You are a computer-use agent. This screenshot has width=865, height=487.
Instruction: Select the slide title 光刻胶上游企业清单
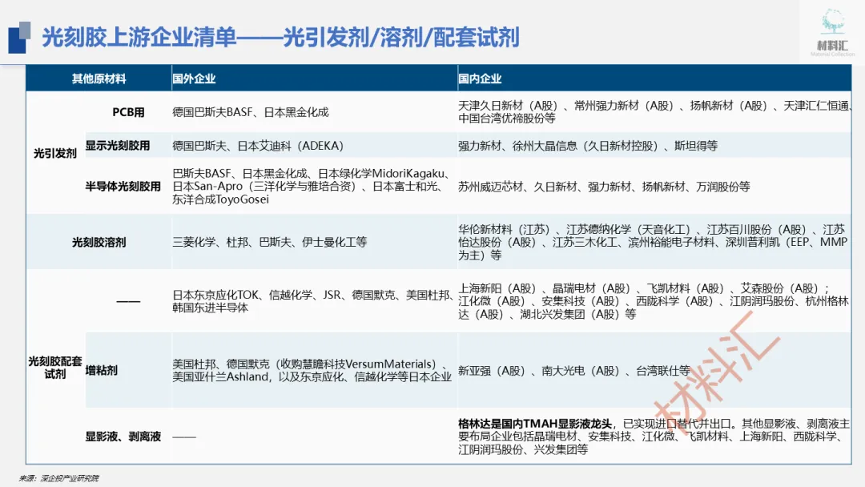click(139, 38)
